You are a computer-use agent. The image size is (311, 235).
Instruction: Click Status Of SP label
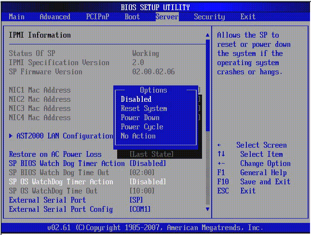click(32, 54)
